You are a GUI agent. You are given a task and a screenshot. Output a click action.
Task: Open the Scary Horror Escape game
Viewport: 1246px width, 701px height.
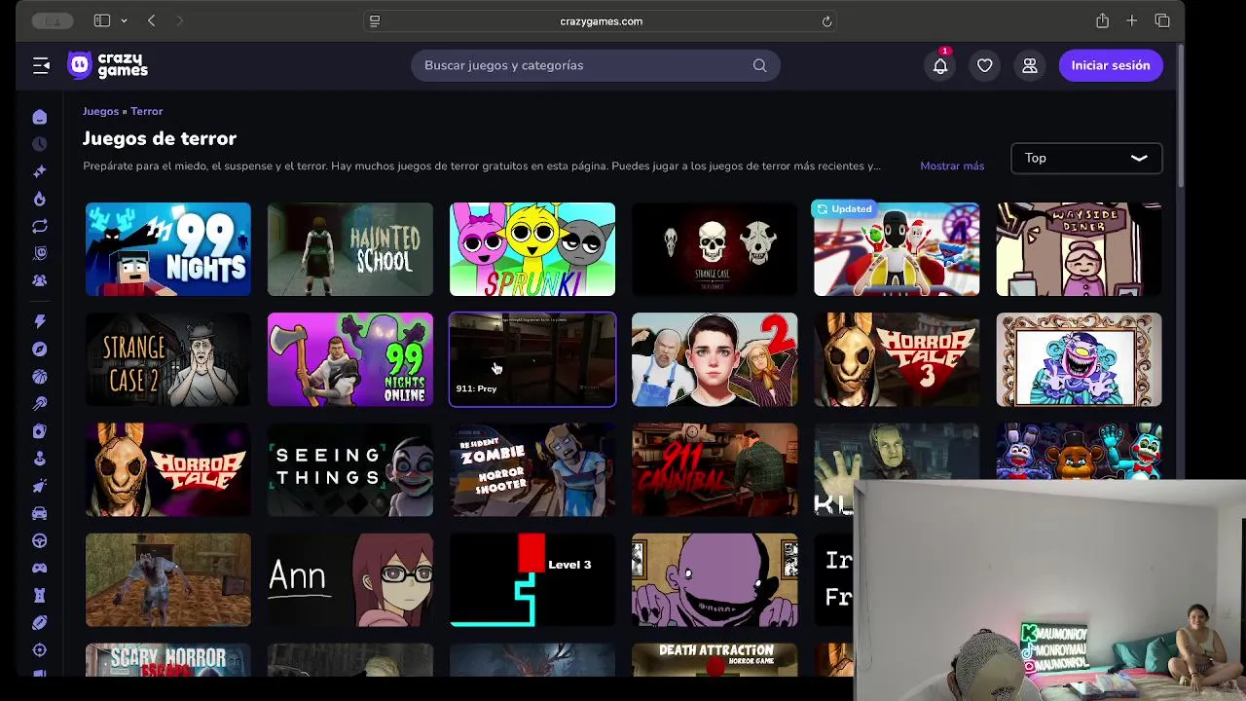pyautogui.click(x=167, y=659)
